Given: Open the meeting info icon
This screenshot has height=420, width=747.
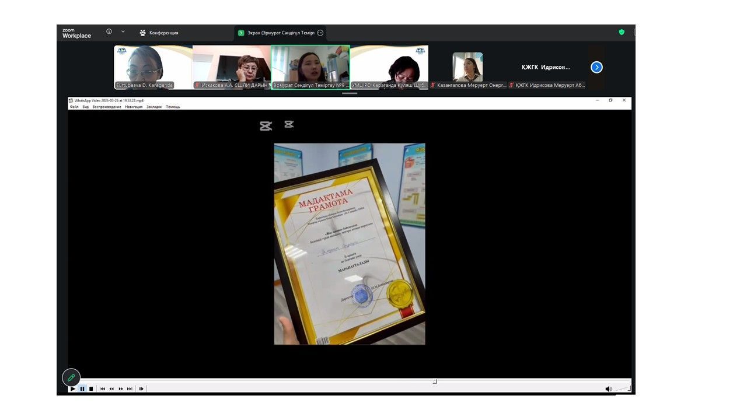Looking at the screenshot, I should click(109, 32).
